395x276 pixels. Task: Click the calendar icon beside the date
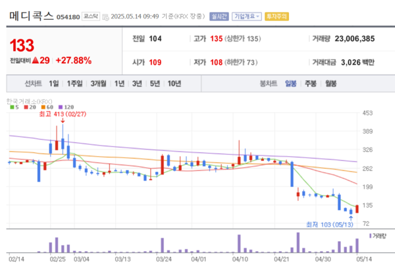click(105, 17)
